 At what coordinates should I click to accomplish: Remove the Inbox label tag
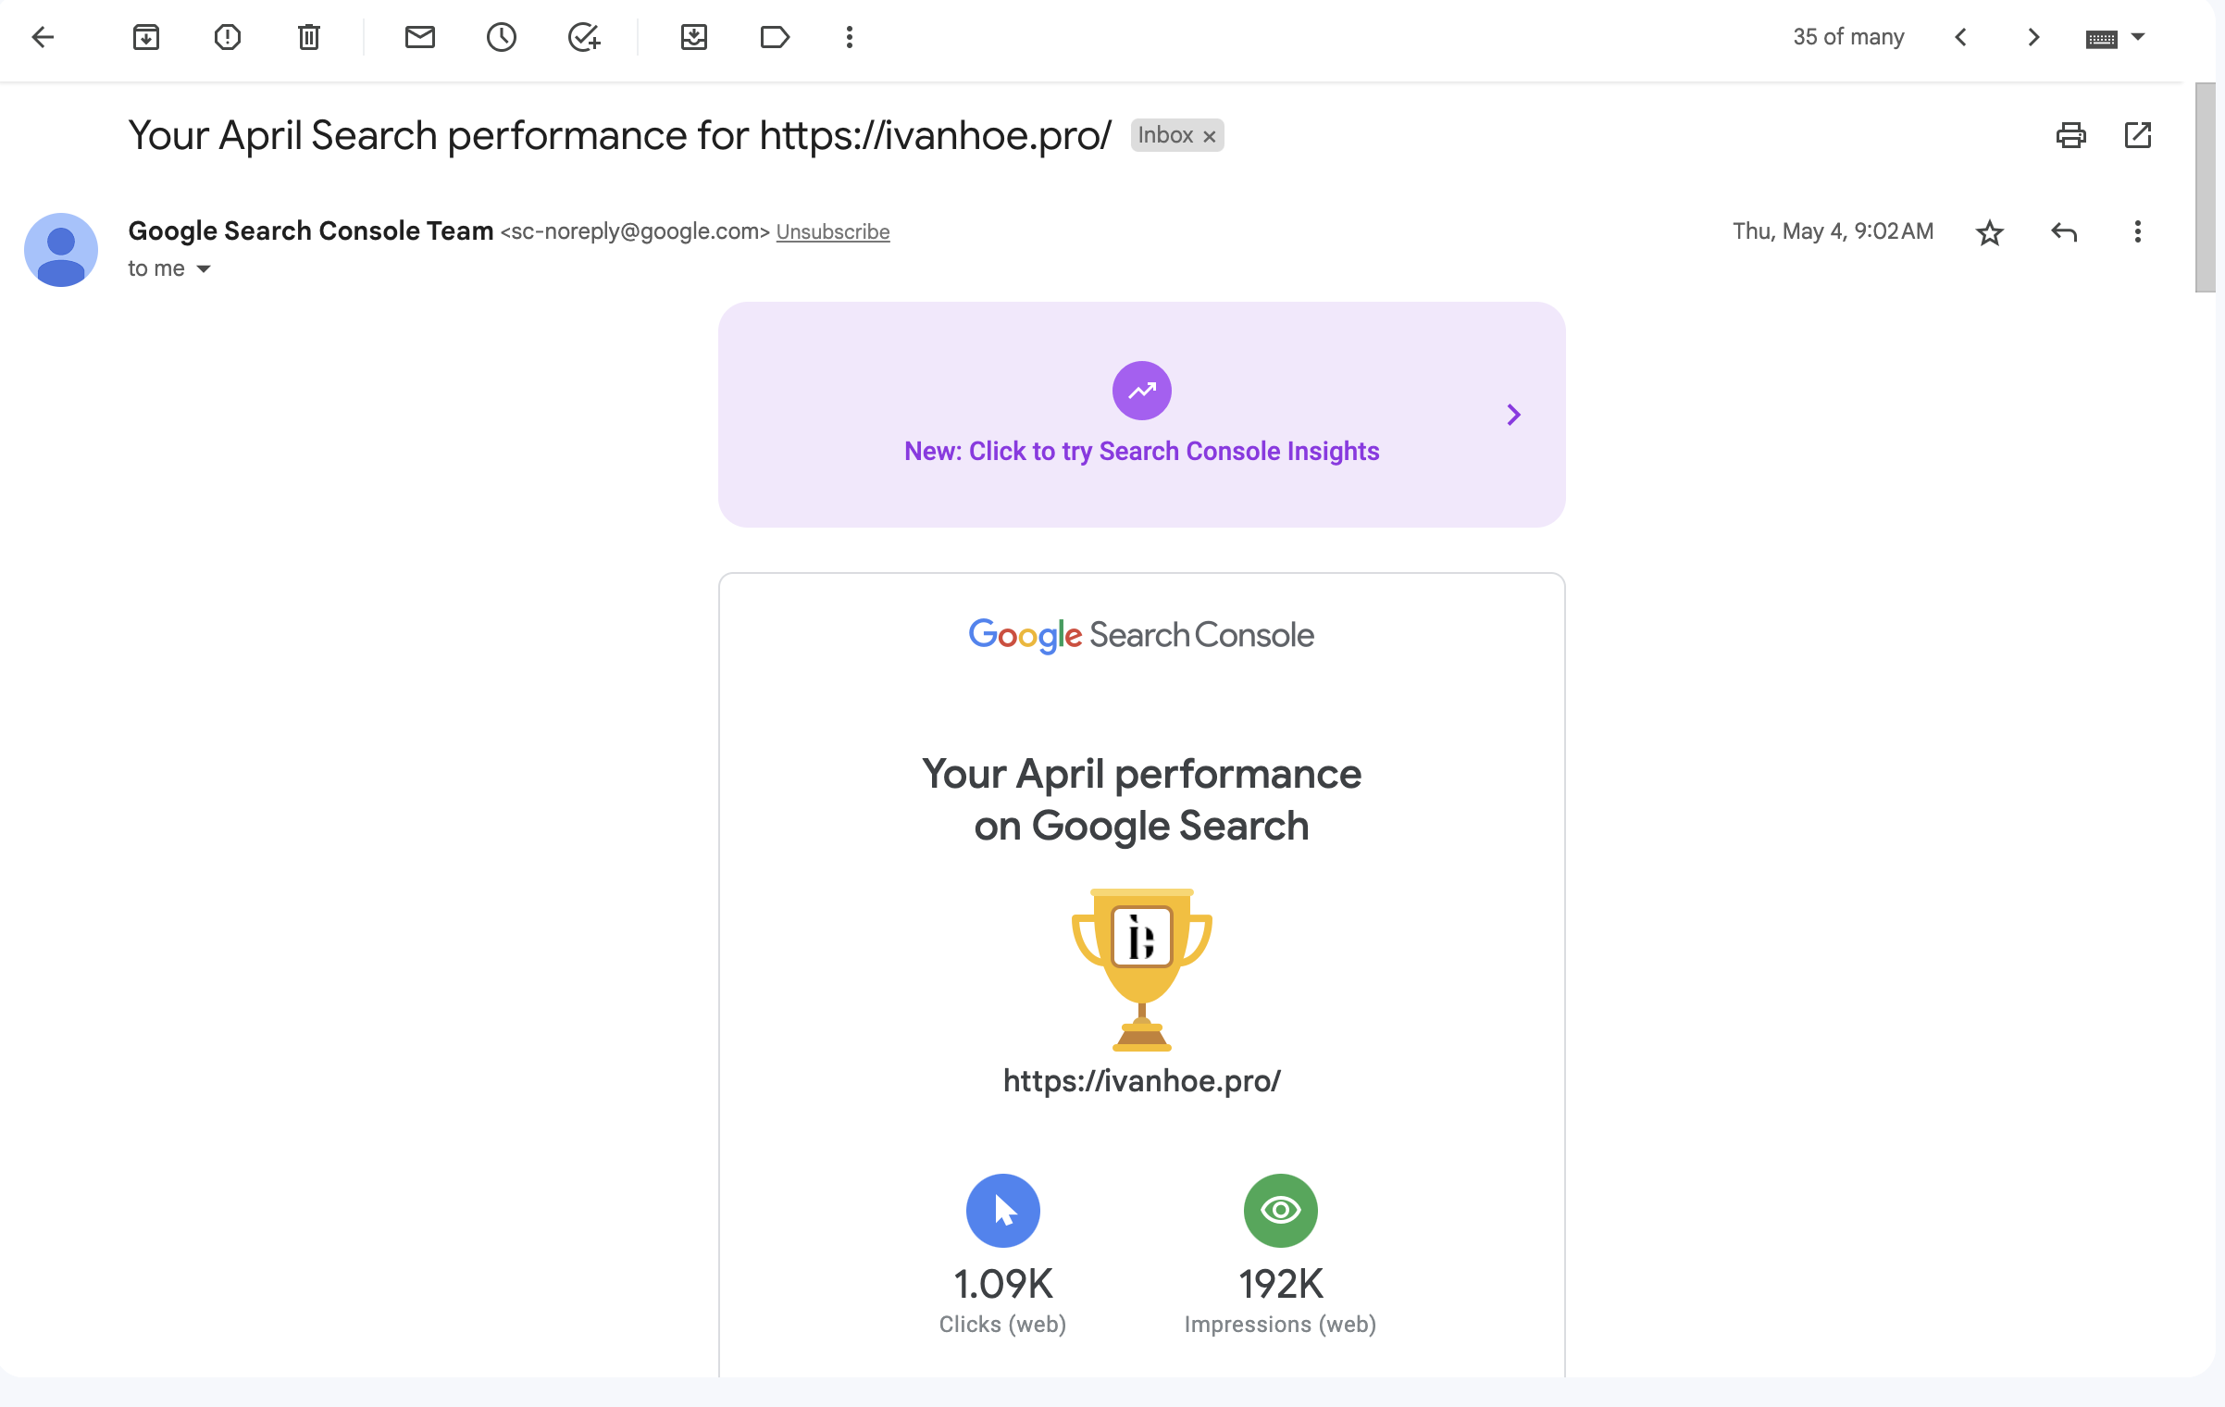coord(1209,136)
